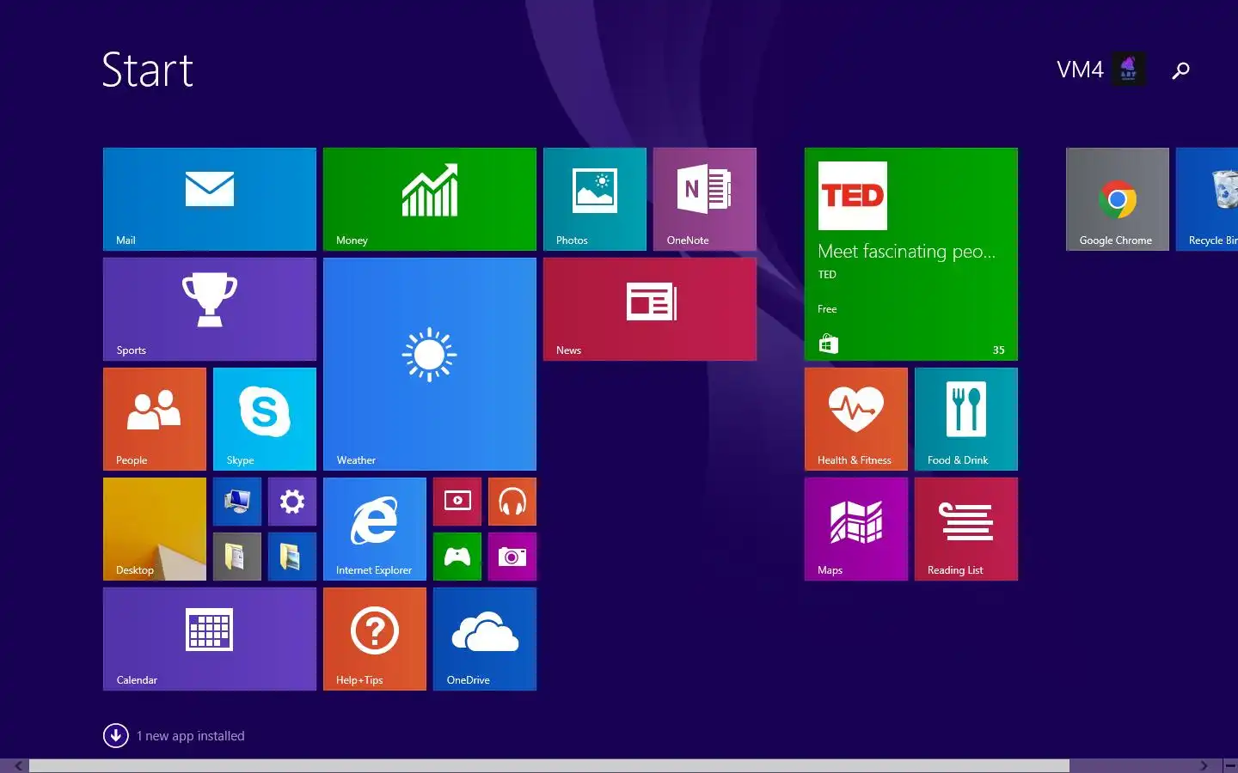This screenshot has height=773, width=1238.
Task: Click the scrollbar right arrow
Action: [x=1204, y=766]
